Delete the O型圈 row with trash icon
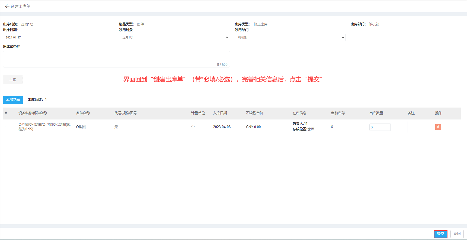 [x=438, y=127]
